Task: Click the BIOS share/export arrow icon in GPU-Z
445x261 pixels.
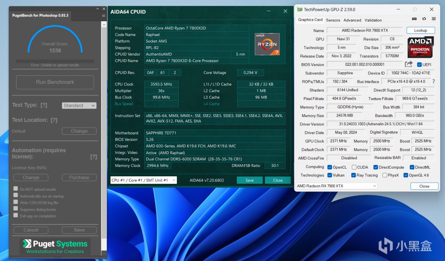Action: (409, 64)
